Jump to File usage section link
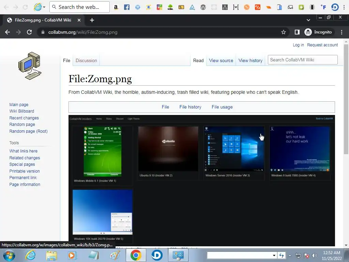 point(222,107)
